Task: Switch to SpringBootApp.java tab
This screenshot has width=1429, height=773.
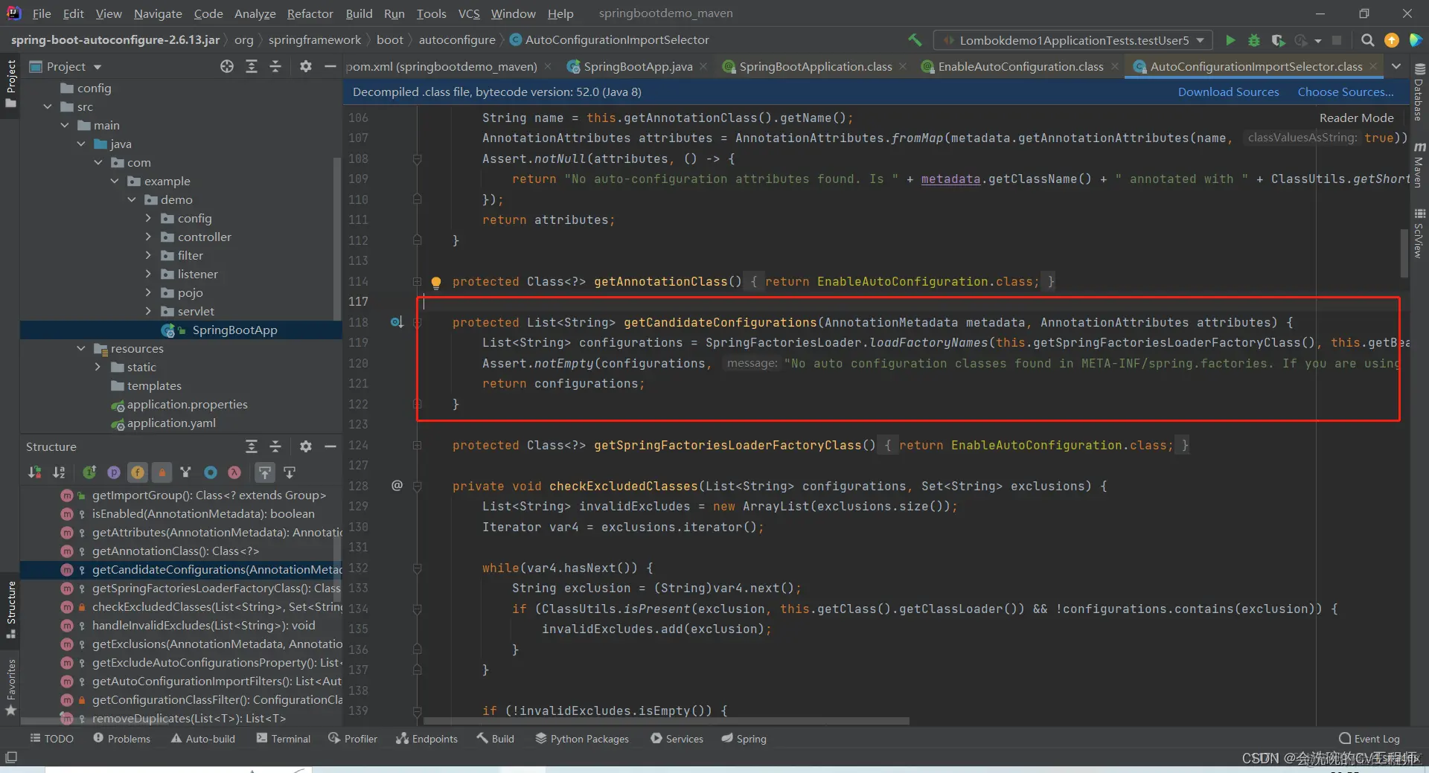Action: 638,66
